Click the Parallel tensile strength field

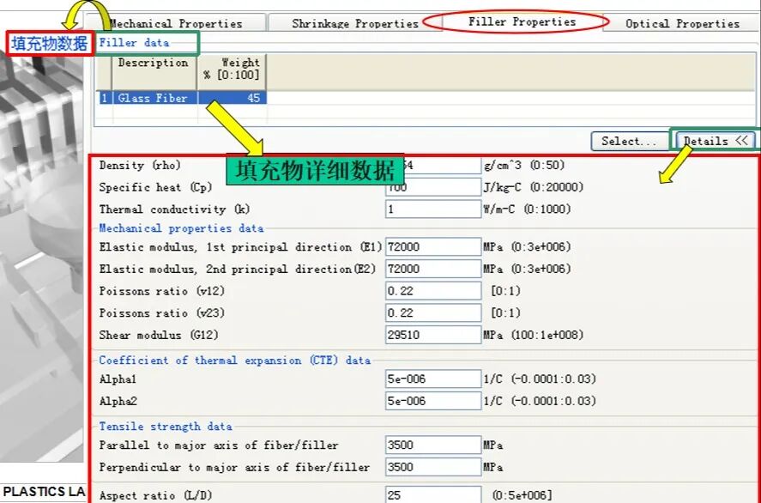click(x=433, y=445)
